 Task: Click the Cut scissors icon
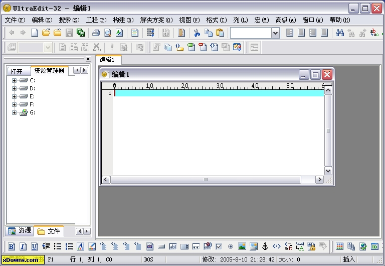pos(197,33)
